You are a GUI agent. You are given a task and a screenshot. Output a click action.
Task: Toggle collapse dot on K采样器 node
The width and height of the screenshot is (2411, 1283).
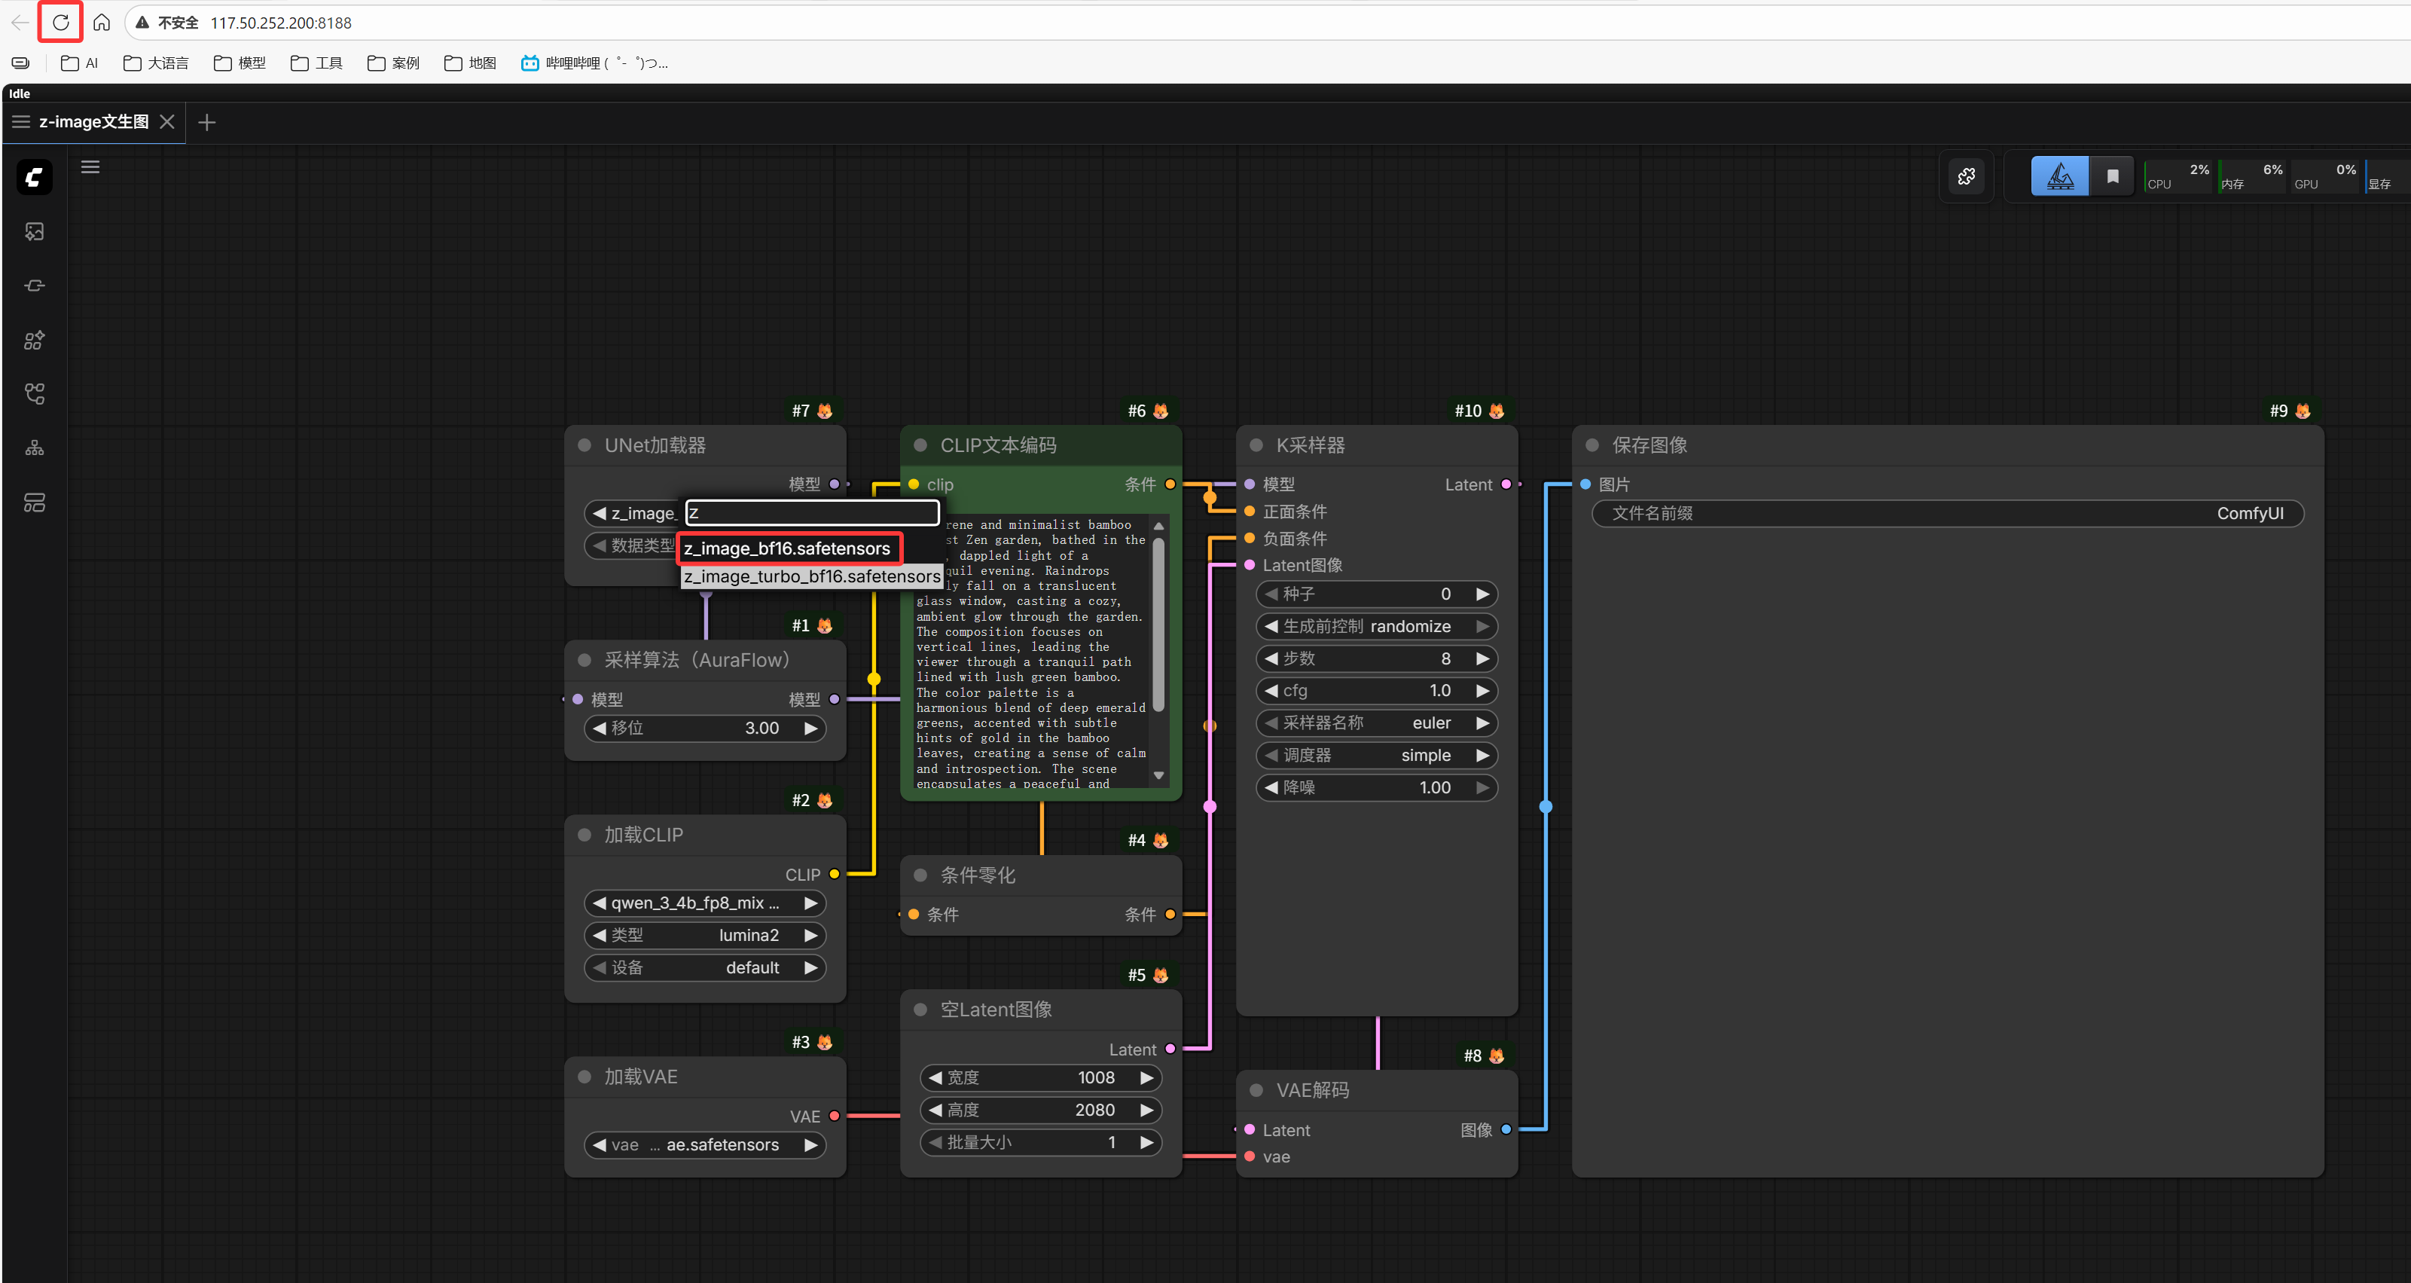1256,446
